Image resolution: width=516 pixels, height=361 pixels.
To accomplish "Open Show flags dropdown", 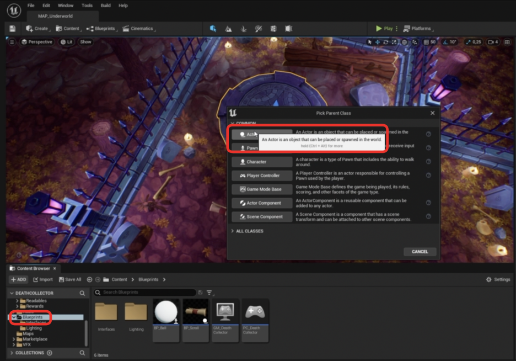I will point(85,42).
